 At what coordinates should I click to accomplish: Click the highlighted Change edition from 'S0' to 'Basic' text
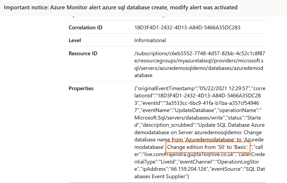pos(208,147)
